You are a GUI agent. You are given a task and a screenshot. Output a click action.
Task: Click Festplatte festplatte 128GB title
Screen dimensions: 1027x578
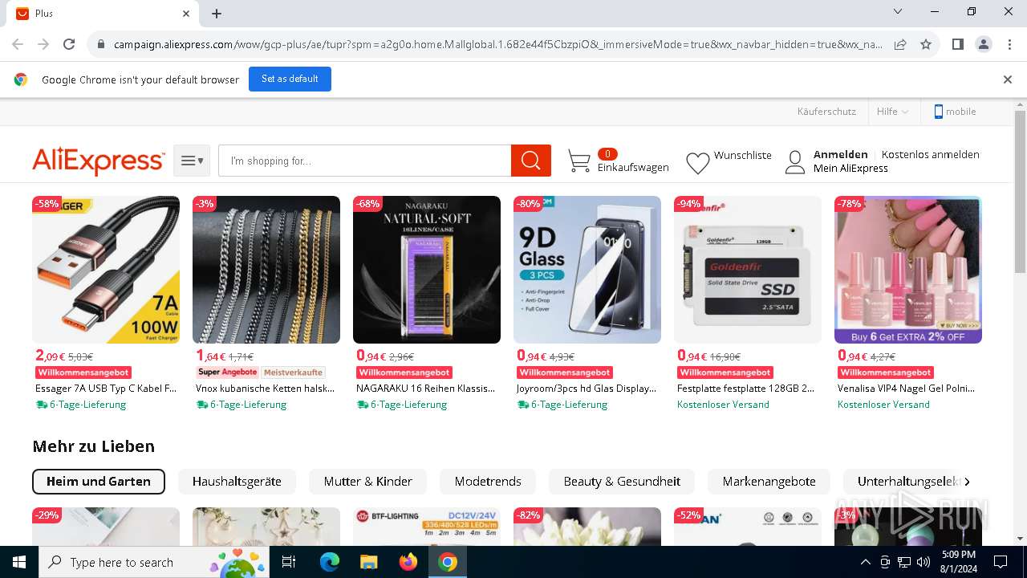(746, 388)
